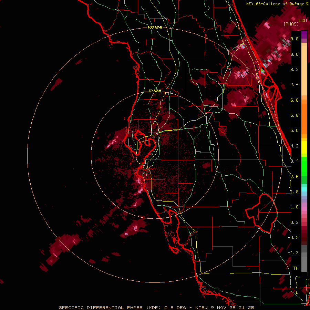Click the 7.4 value on color scale
Viewport: 310px width, 310px height.
294,85
